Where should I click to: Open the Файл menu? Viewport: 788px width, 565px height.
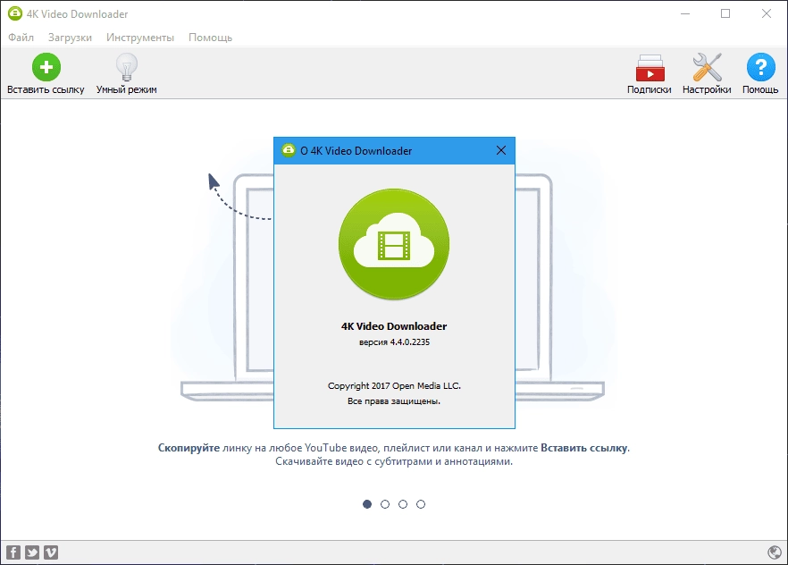coord(21,38)
